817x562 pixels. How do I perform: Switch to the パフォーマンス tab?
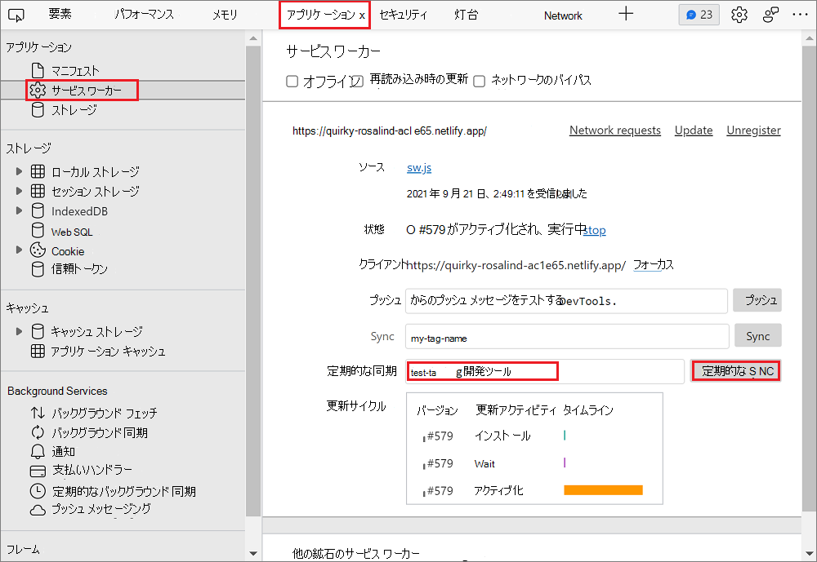(144, 15)
